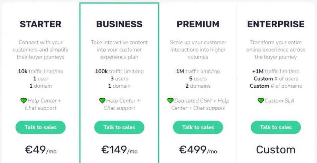Select the ENTERPRISE plan heading
This screenshot has width=317, height=163.
(276, 24)
